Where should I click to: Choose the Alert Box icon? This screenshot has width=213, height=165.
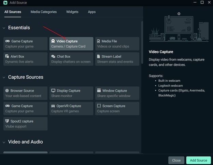tap(8, 56)
